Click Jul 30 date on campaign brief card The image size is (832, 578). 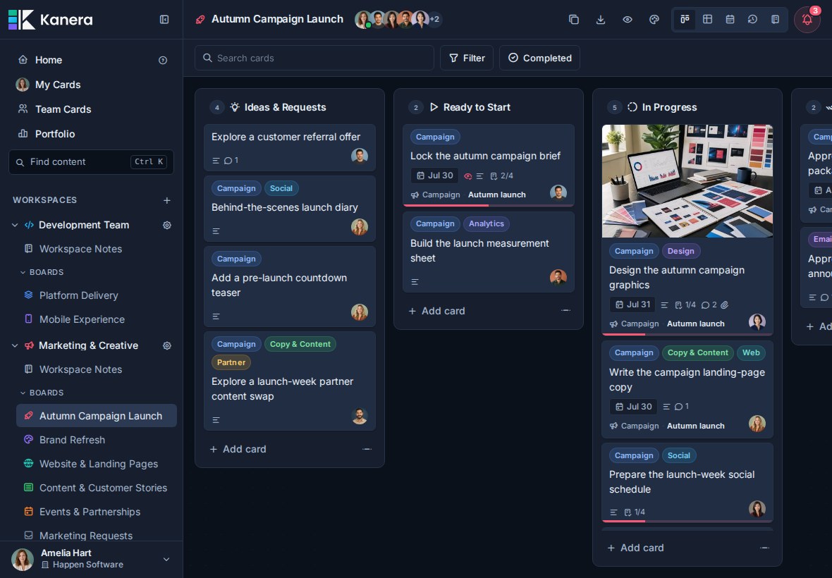(x=434, y=176)
